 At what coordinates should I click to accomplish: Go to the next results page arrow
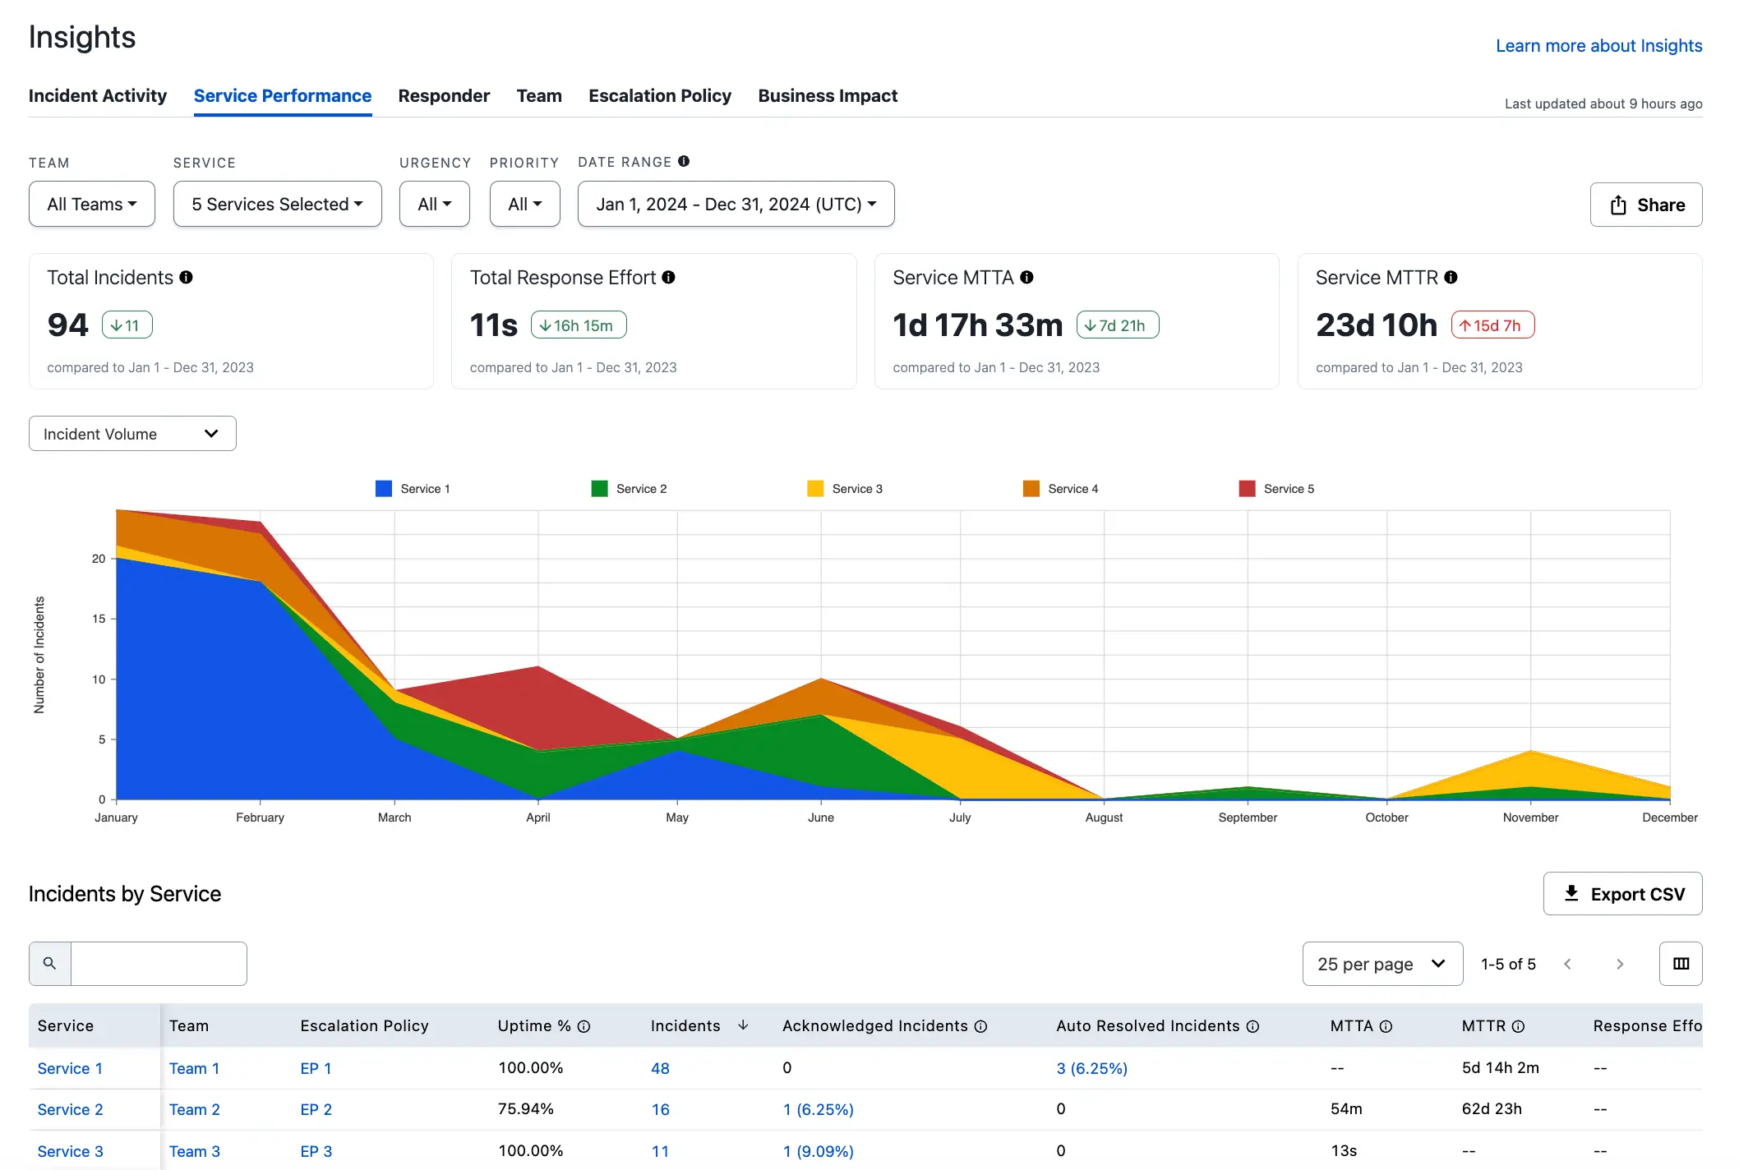1620,964
